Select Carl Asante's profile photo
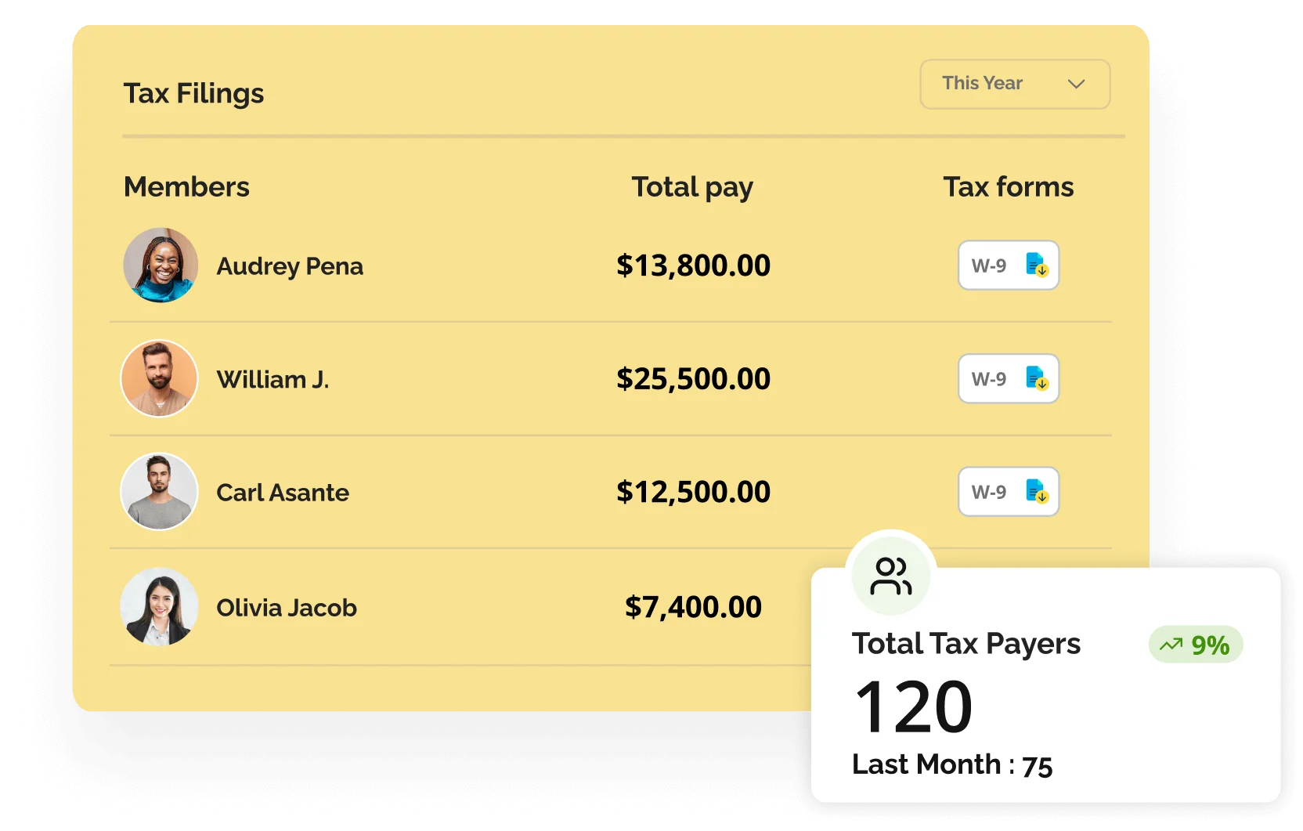Screen dimensions: 1303x831 click(160, 492)
